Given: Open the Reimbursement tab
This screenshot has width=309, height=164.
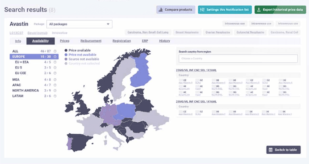Looking at the screenshot, I should pyautogui.click(x=91, y=41).
